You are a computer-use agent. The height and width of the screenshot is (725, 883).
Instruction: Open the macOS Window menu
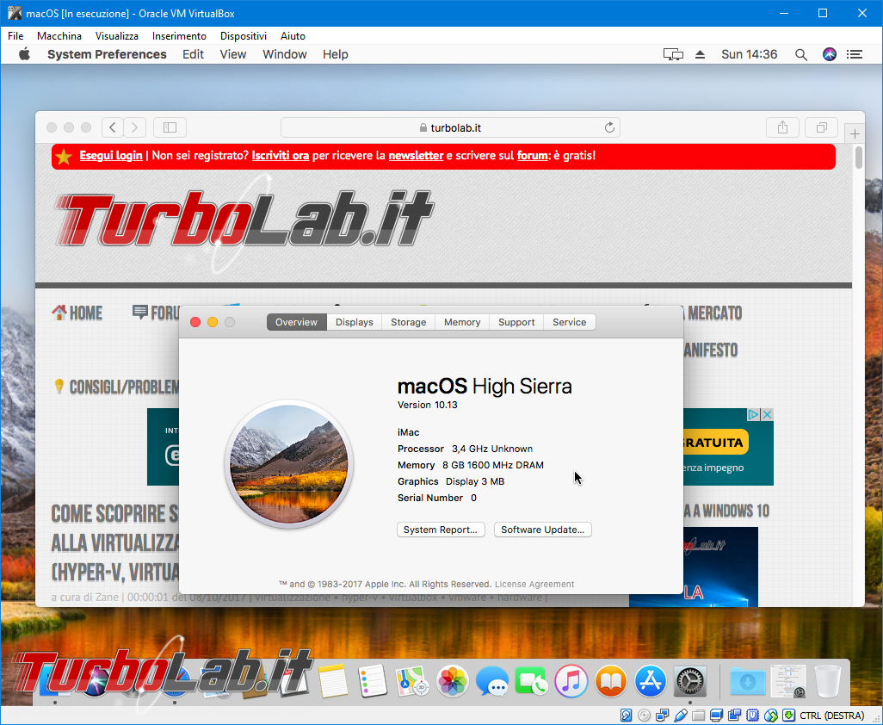coord(285,54)
